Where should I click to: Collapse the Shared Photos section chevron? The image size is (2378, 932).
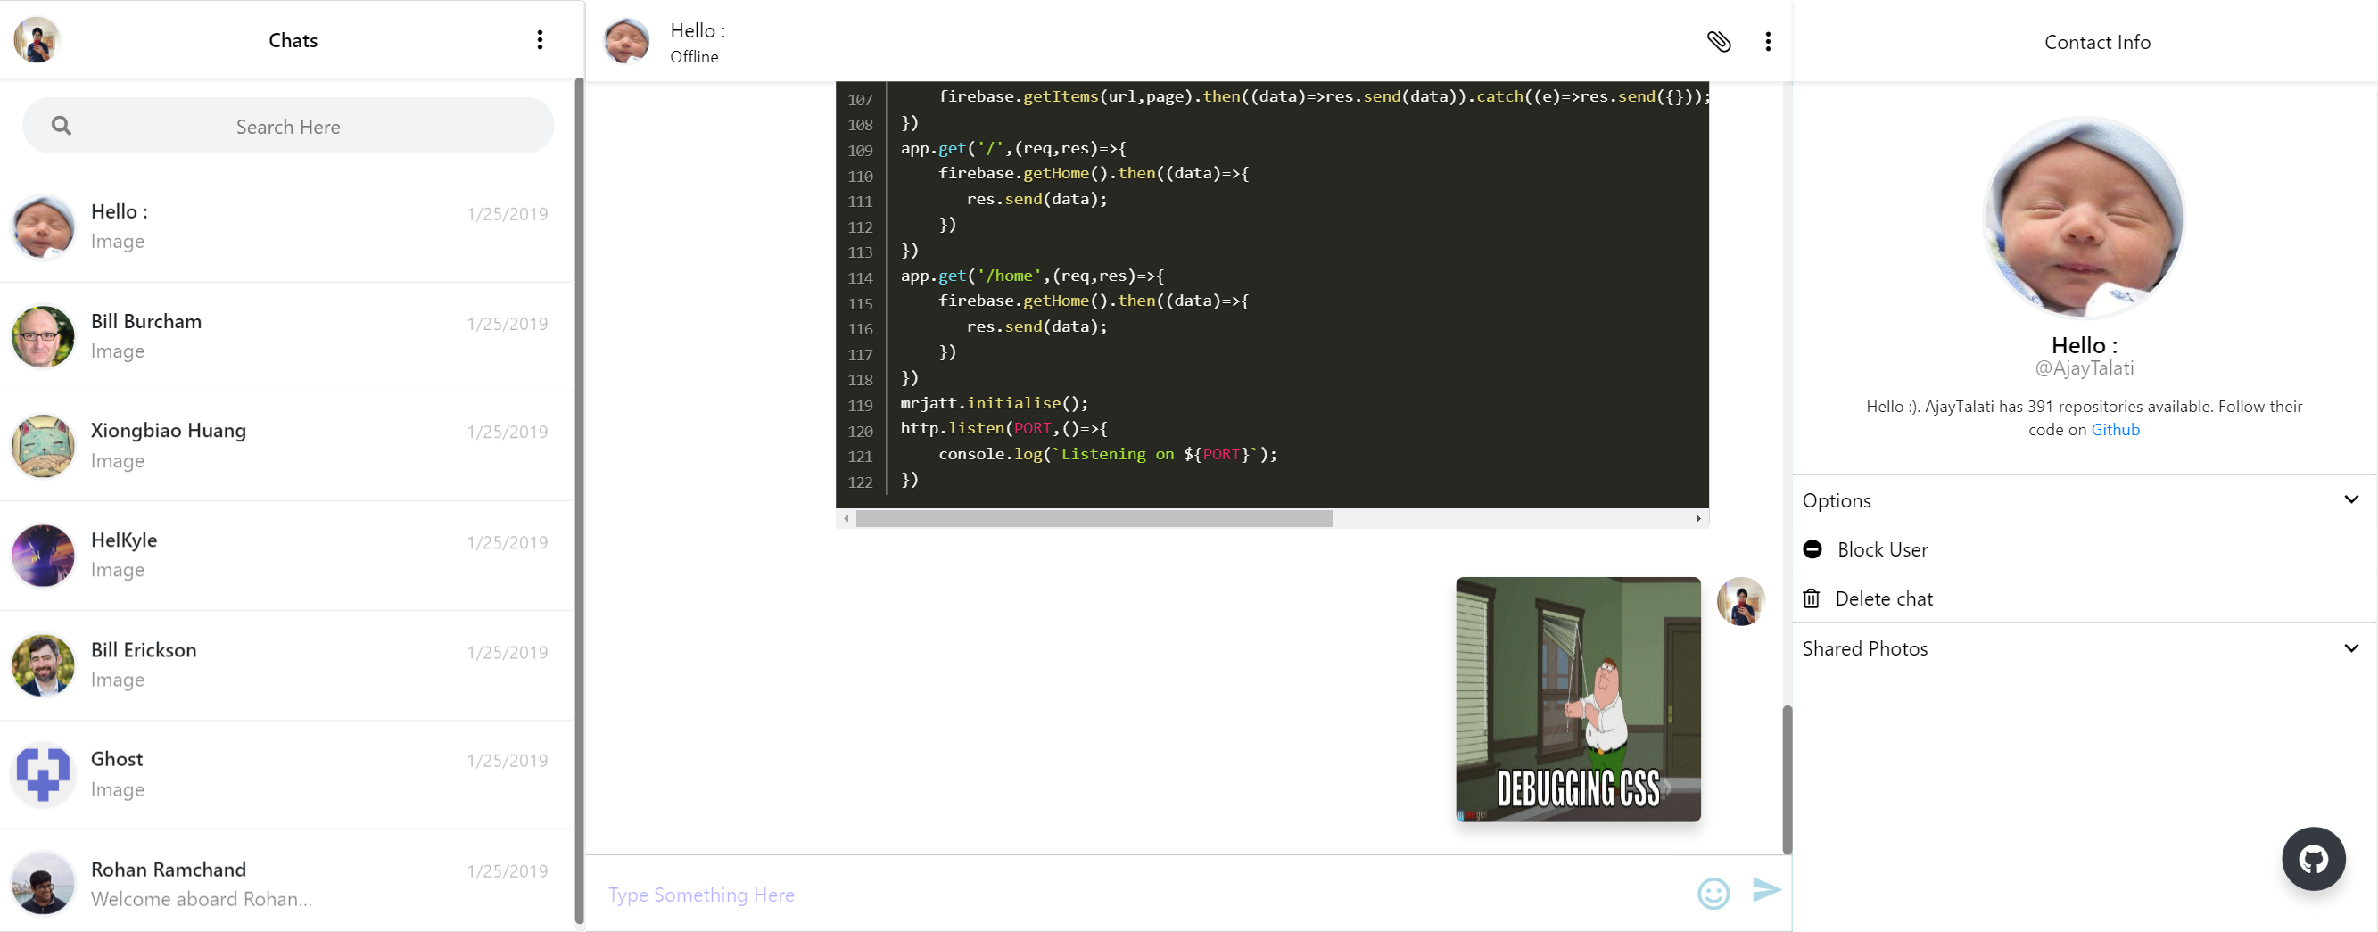click(2350, 647)
